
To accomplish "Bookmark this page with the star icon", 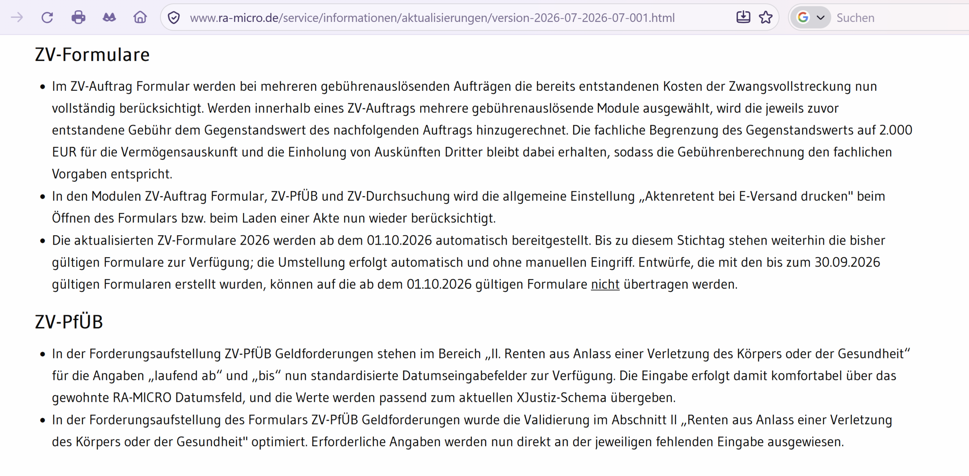I will coord(766,17).
